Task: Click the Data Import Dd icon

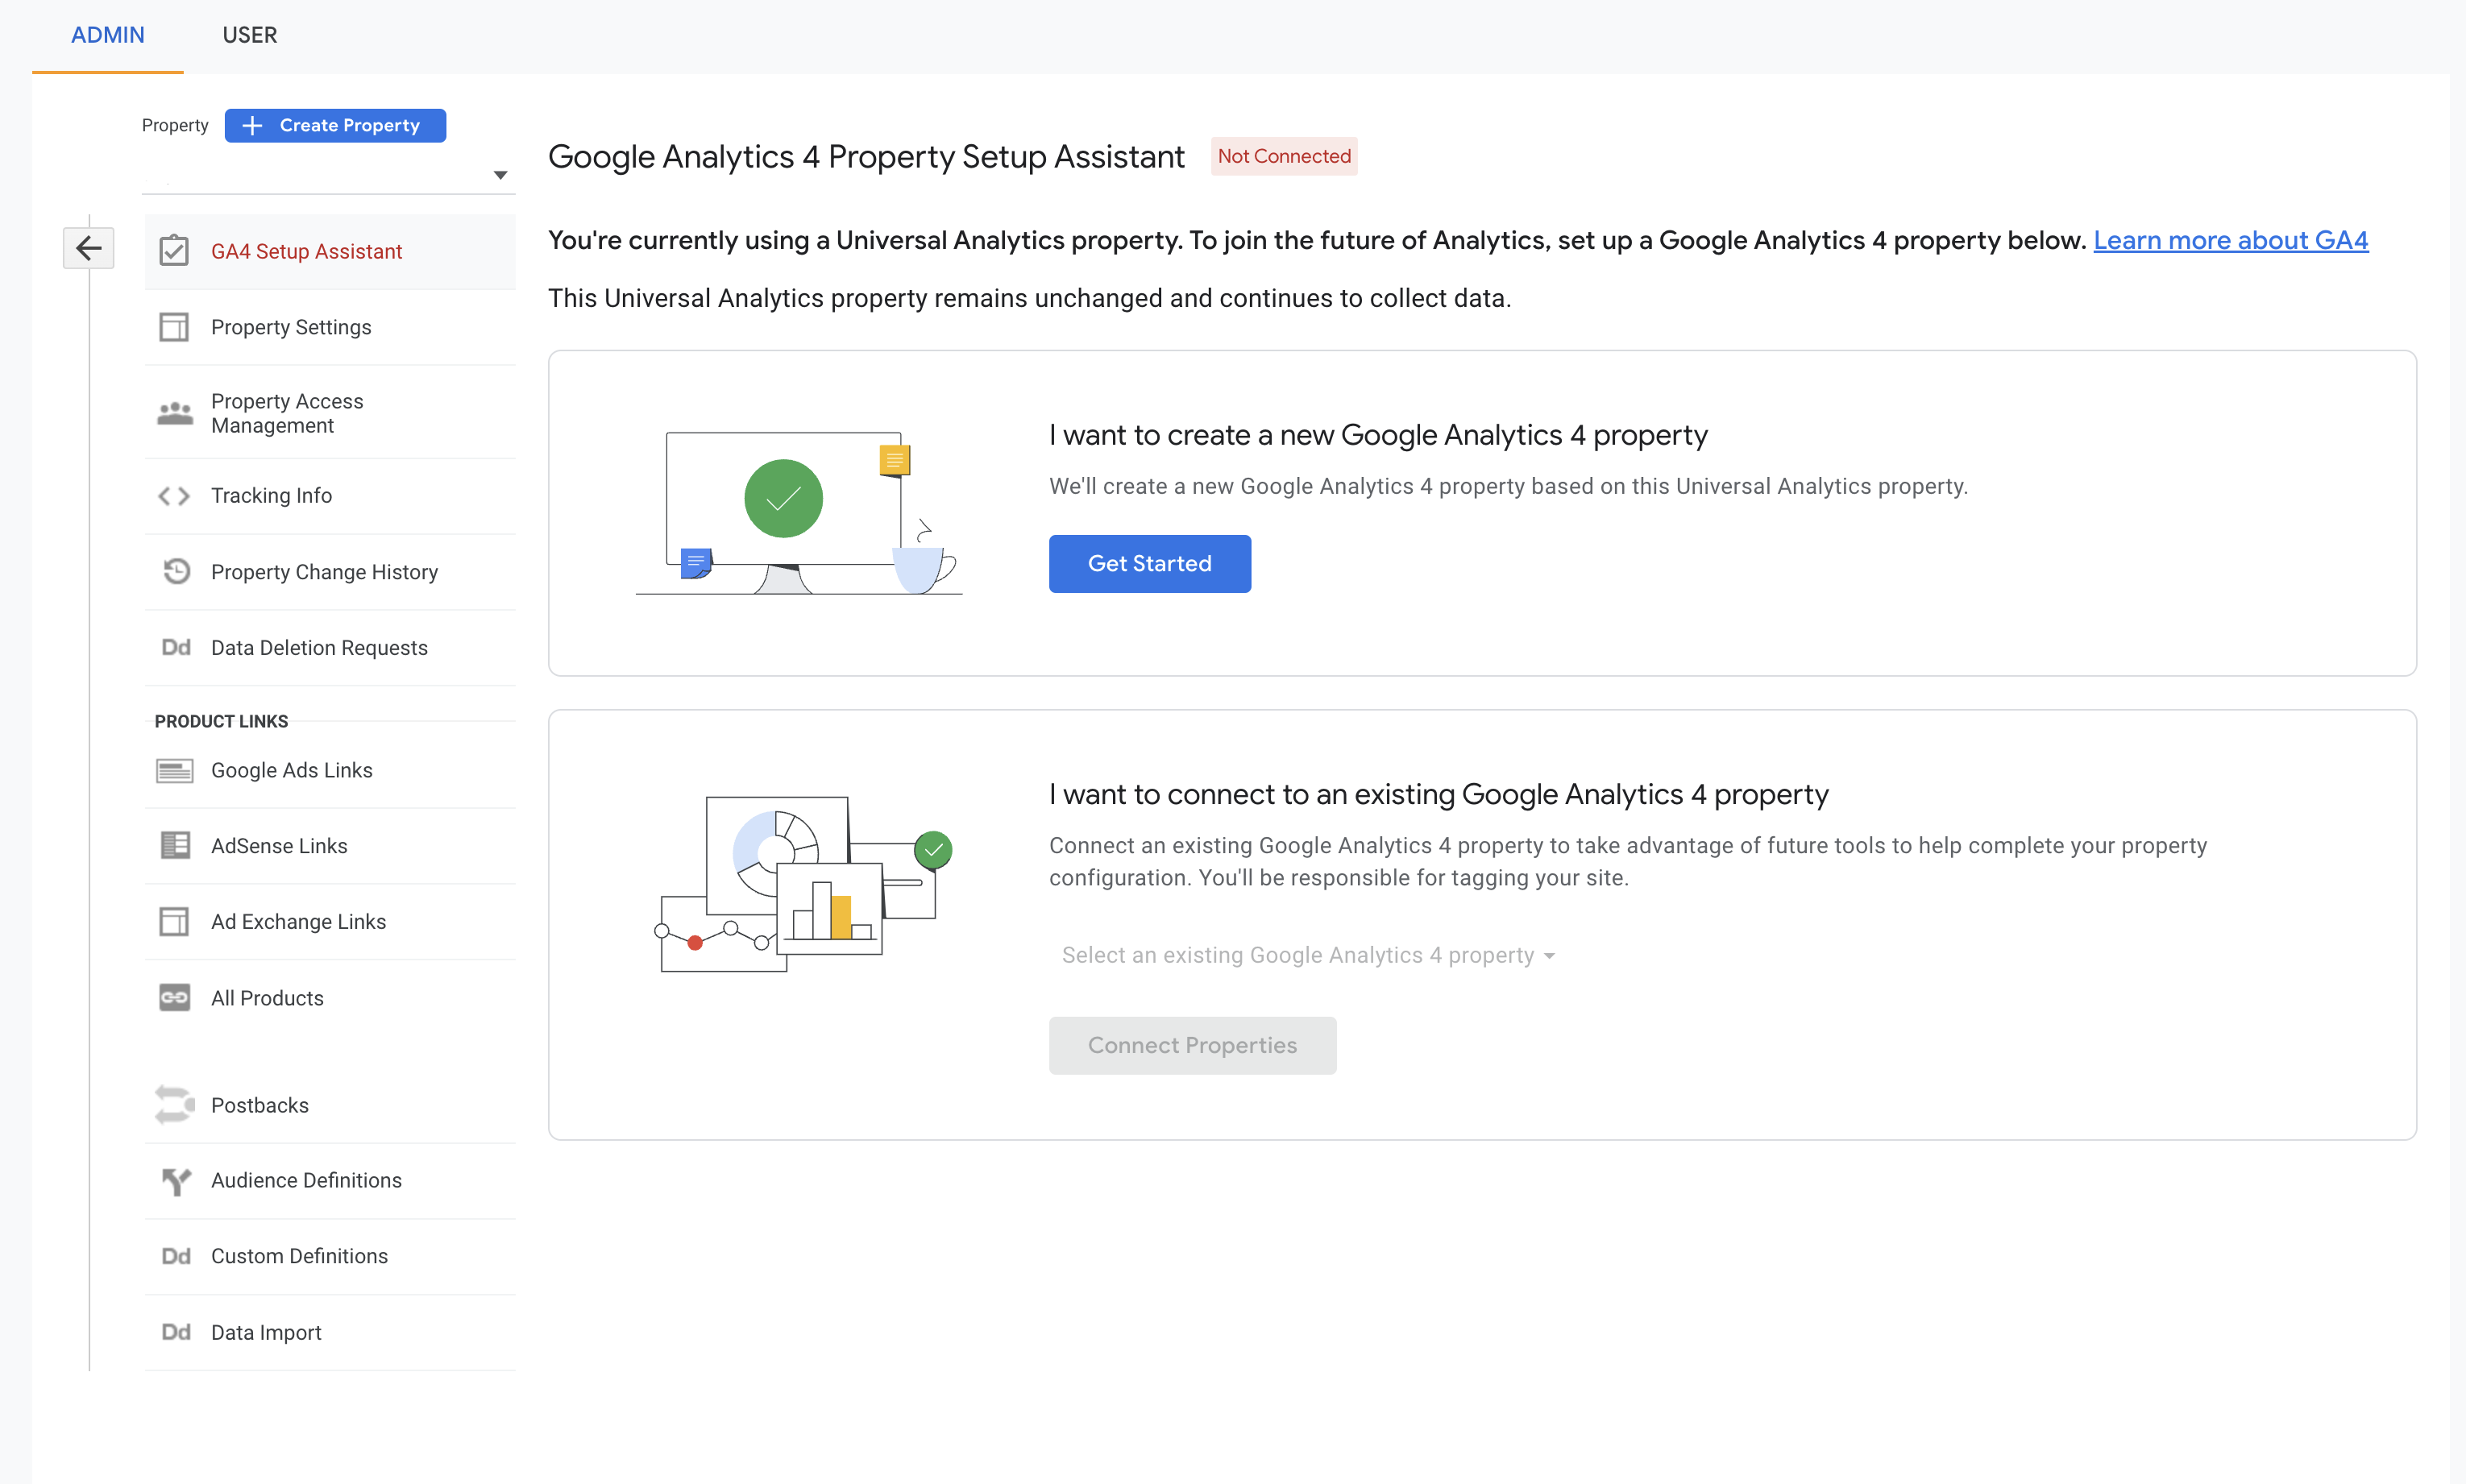Action: tap(176, 1332)
